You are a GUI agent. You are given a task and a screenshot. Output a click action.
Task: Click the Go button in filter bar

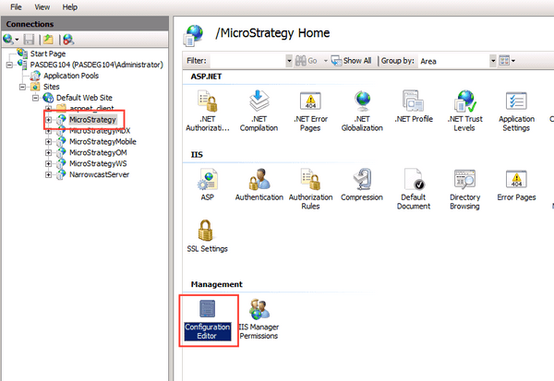(x=307, y=61)
